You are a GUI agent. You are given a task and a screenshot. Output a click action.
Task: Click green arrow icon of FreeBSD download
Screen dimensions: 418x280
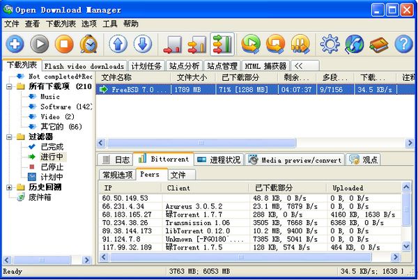[103, 90]
